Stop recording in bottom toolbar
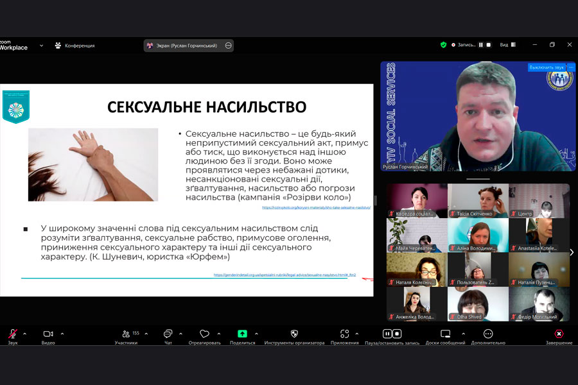578x385 pixels. point(397,334)
